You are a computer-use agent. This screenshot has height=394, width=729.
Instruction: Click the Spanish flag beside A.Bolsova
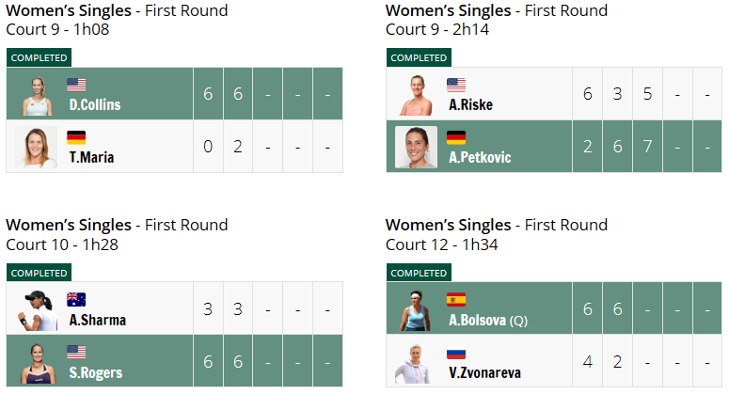tap(456, 300)
